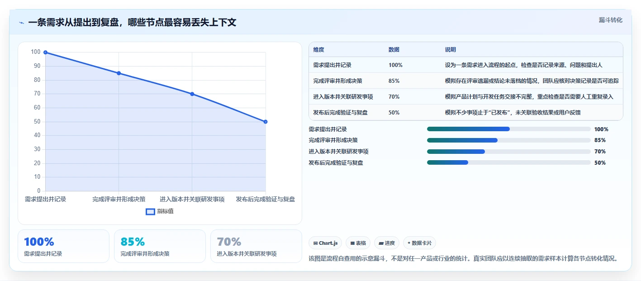Click the progress bar for 进入版本并关联研发事项
Image resolution: width=641 pixels, height=281 pixels.
click(509, 152)
